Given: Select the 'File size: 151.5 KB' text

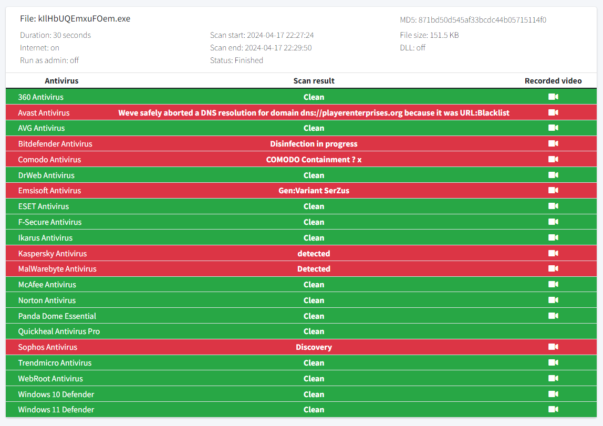Looking at the screenshot, I should (x=429, y=35).
